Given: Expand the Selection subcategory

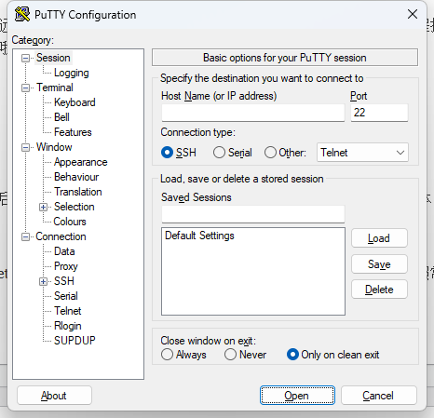Looking at the screenshot, I should (43, 207).
